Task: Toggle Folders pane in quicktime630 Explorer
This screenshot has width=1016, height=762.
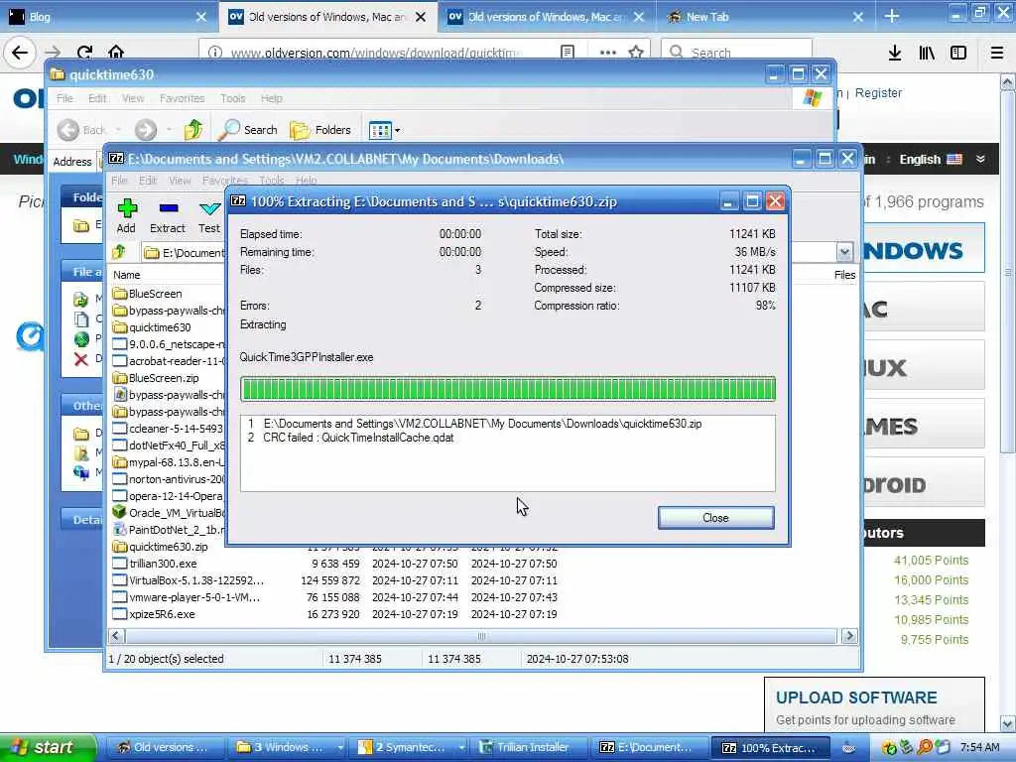Action: [x=320, y=130]
